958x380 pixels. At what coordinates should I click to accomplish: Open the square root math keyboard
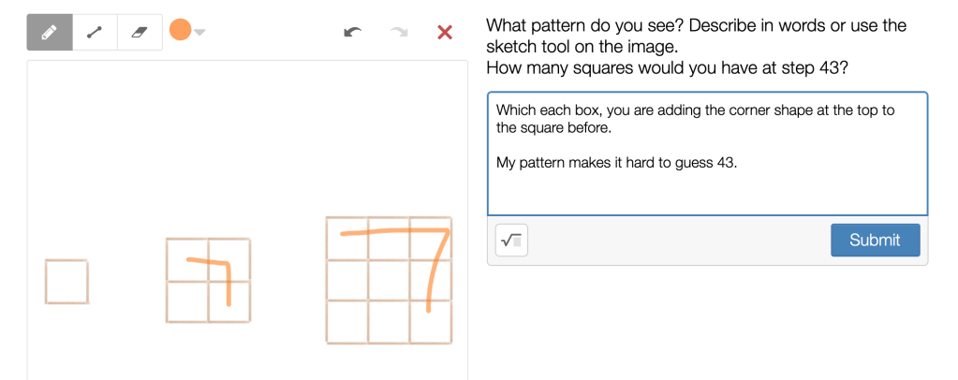tap(511, 241)
